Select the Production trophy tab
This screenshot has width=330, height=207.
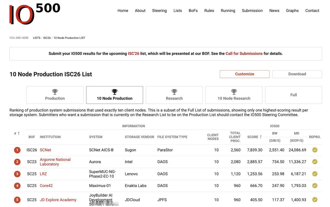(x=55, y=95)
